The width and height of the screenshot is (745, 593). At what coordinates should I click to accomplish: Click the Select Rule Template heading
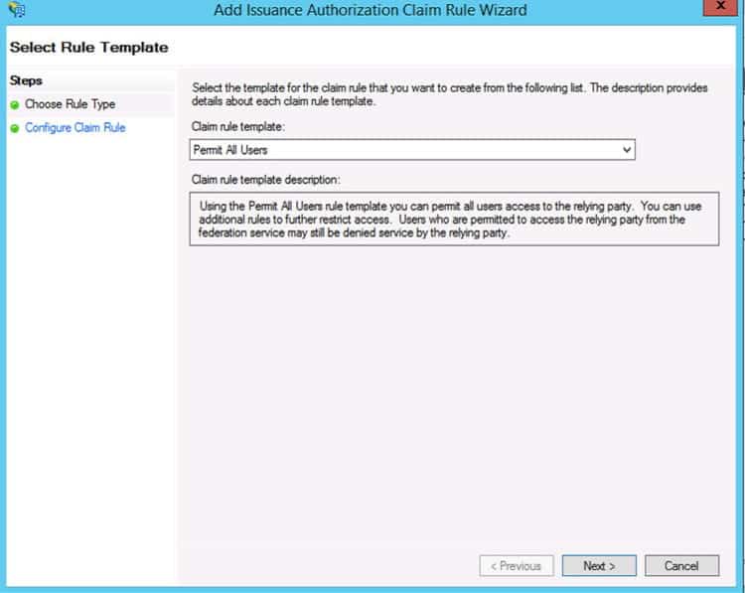click(88, 48)
